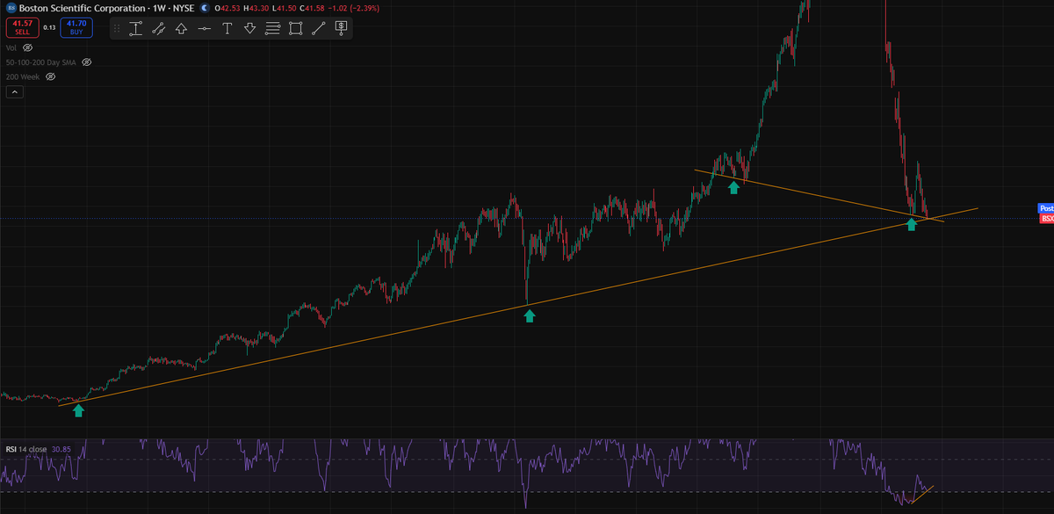Select the Trend Line tool
1054x514 pixels.
(x=318, y=28)
